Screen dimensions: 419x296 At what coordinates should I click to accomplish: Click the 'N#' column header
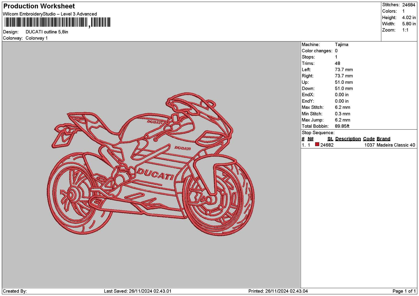(311, 139)
